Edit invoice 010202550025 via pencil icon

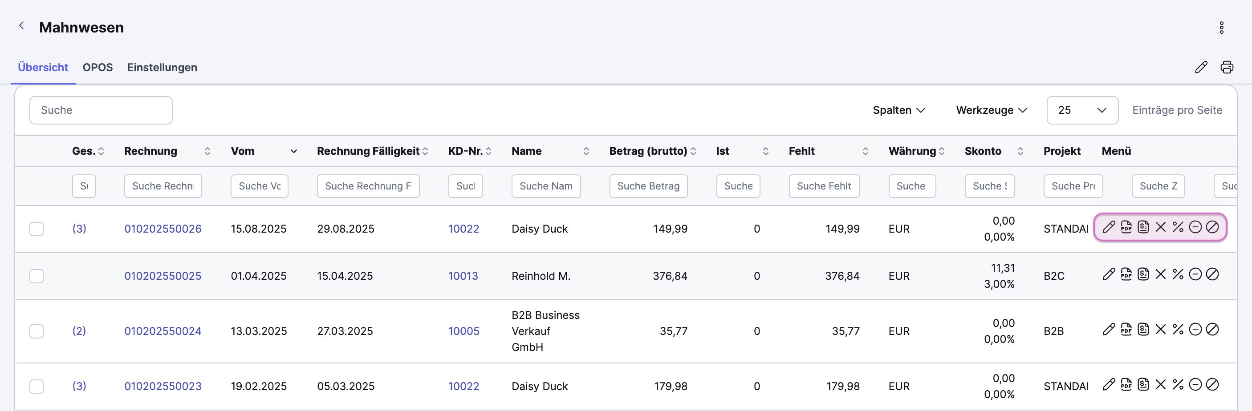[x=1109, y=274]
